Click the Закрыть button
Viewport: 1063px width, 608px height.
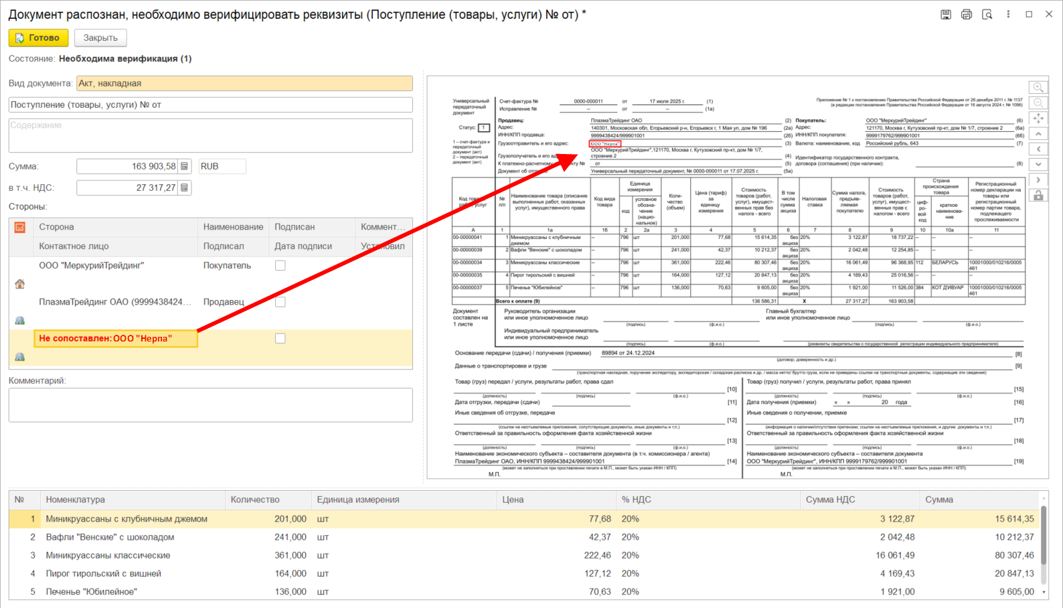point(100,37)
